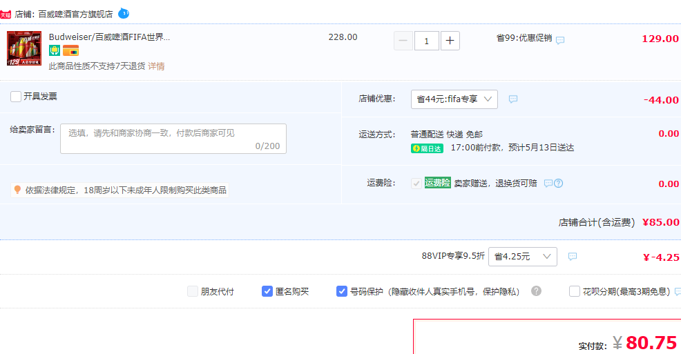Click the ¥85.00 store total amount
Screen dimensions: 681x354
pos(660,222)
